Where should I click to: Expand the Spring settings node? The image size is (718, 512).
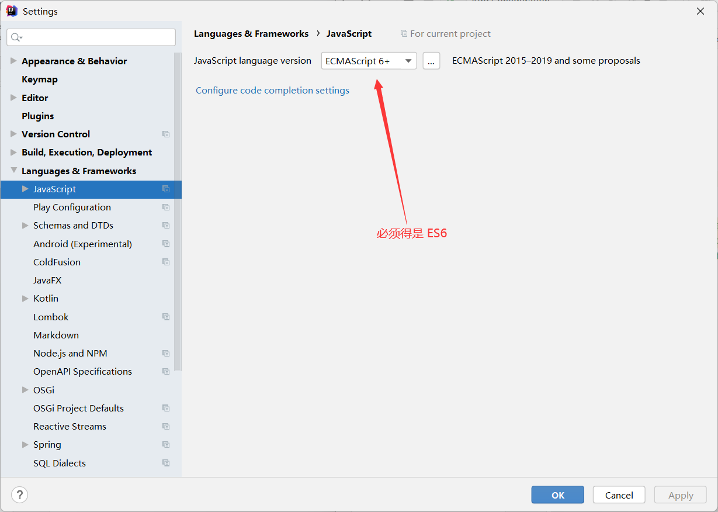[25, 444]
